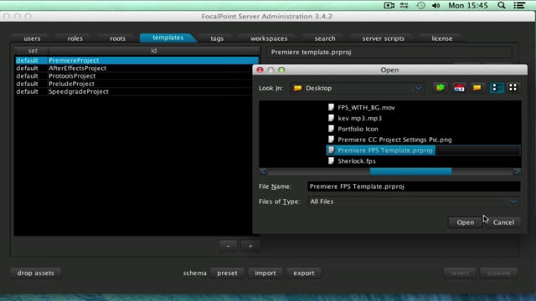Open the server scripts tab
536x301 pixels.
pyautogui.click(x=384, y=38)
